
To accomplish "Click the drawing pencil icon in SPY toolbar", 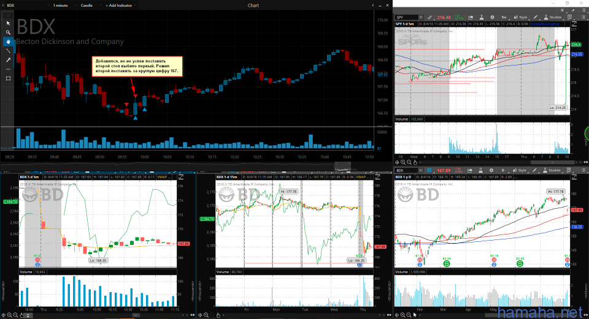I will [x=536, y=17].
